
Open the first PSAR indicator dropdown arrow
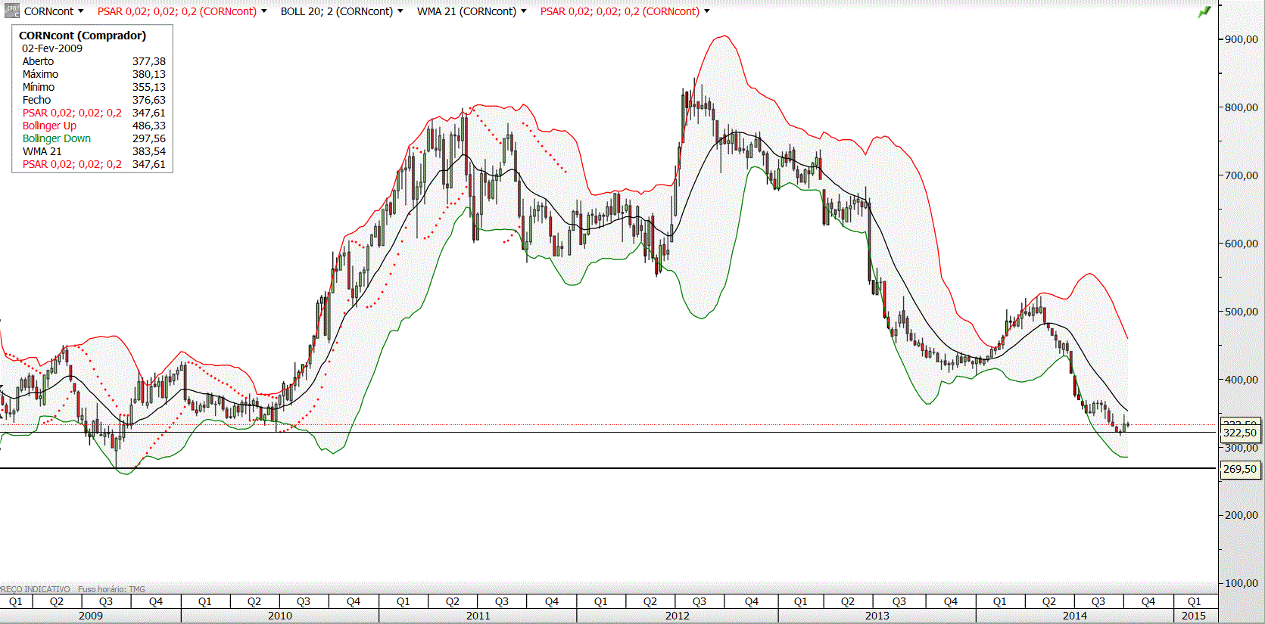(x=264, y=11)
